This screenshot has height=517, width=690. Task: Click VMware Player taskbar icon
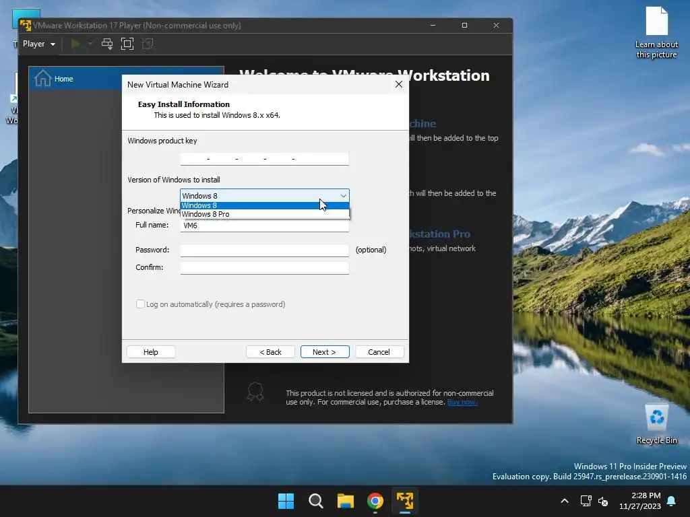coord(405,501)
